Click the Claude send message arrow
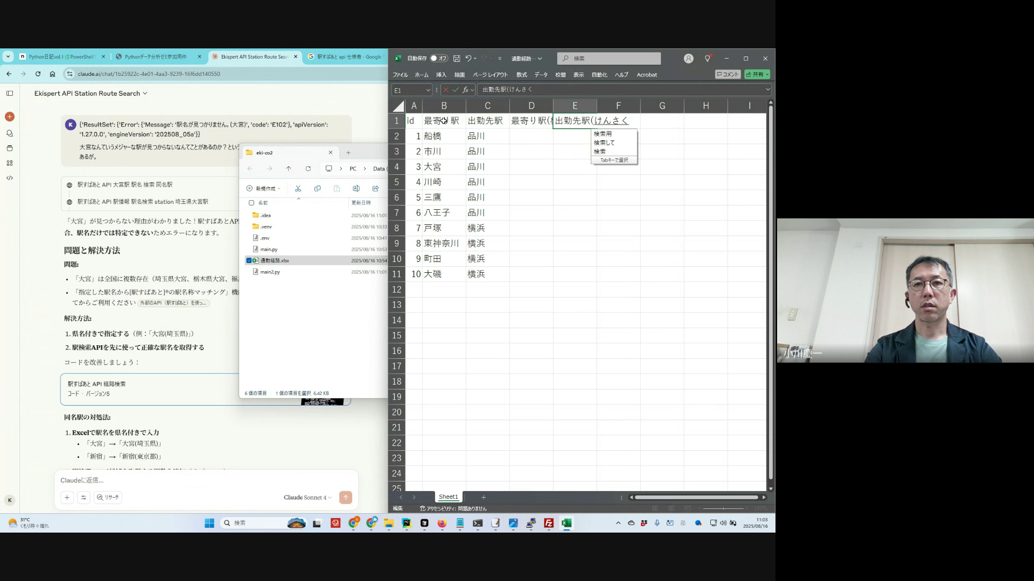The image size is (1034, 581). (346, 498)
